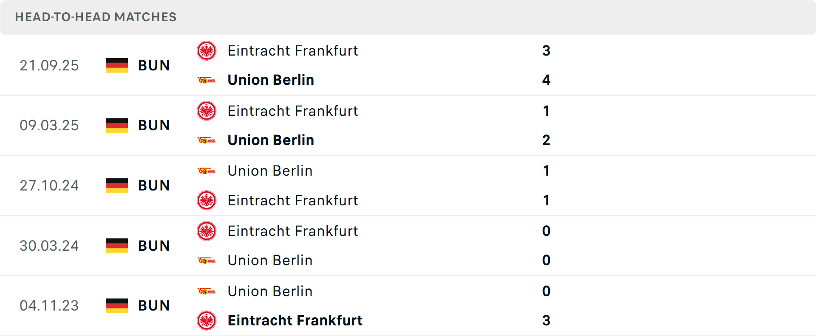Select the 27.10.24 match row score of 1-1

(x=547, y=185)
